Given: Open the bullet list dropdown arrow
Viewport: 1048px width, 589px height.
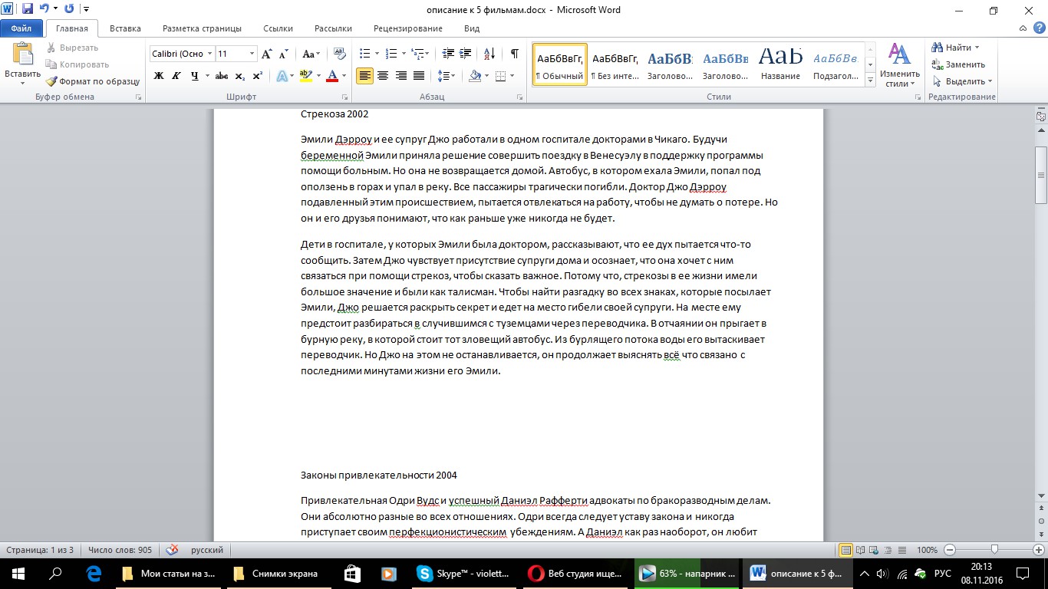Looking at the screenshot, I should 377,54.
